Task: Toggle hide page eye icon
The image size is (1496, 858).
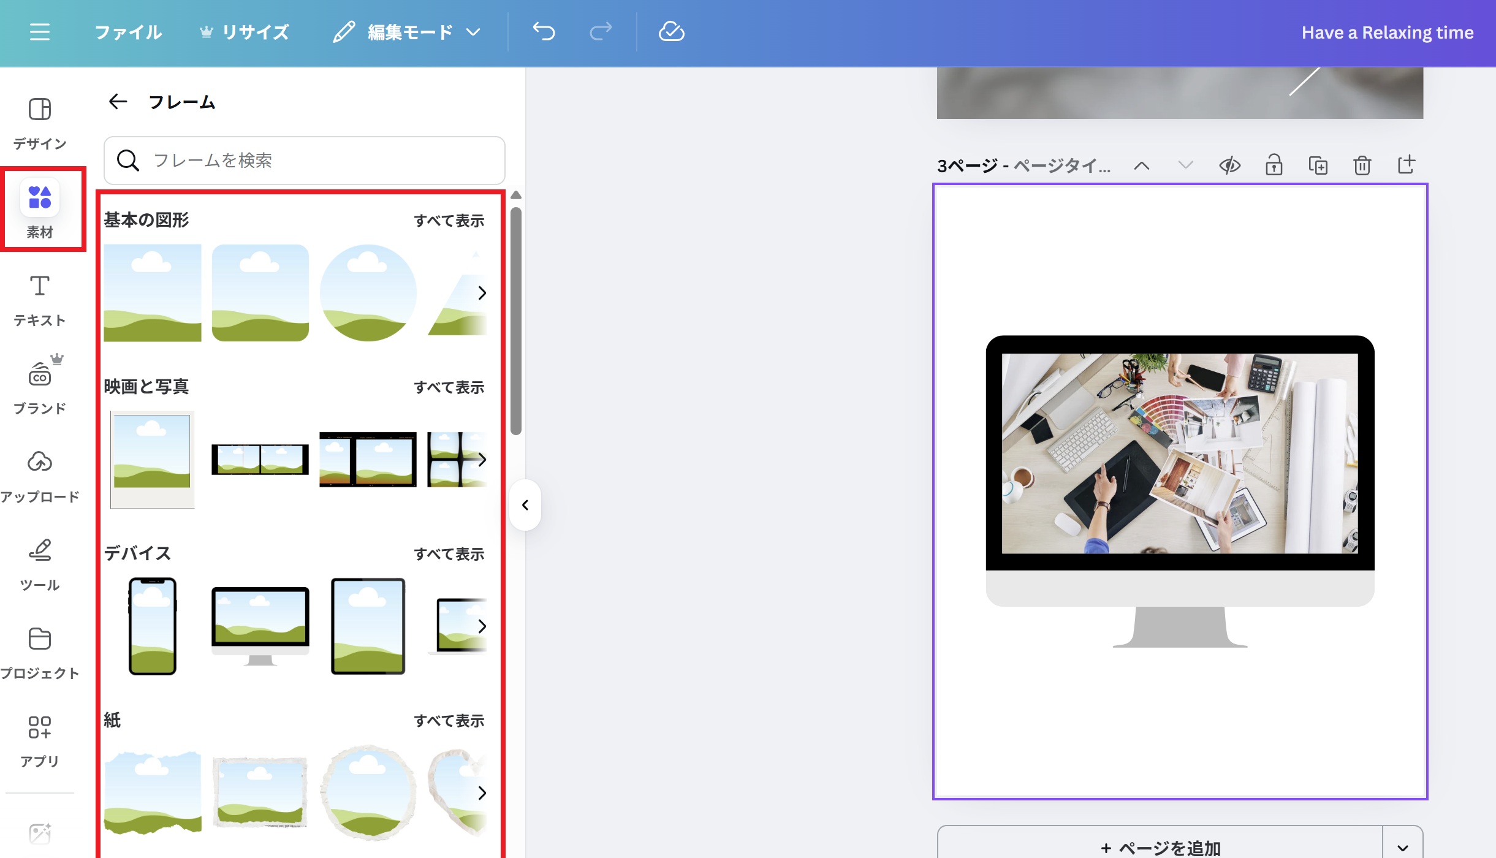Action: pos(1229,165)
